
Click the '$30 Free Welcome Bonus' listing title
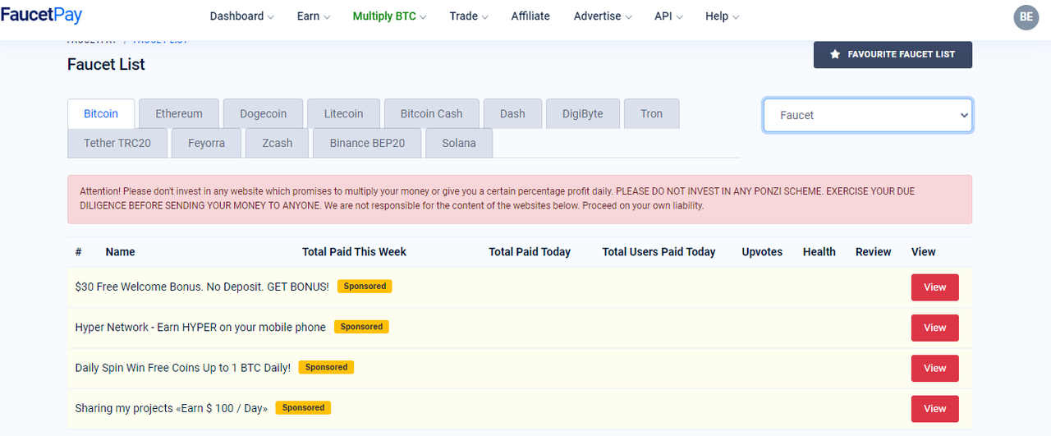pyautogui.click(x=202, y=287)
